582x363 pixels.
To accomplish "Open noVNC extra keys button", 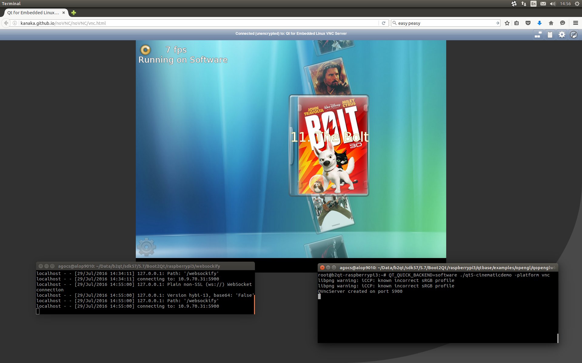I will point(538,35).
